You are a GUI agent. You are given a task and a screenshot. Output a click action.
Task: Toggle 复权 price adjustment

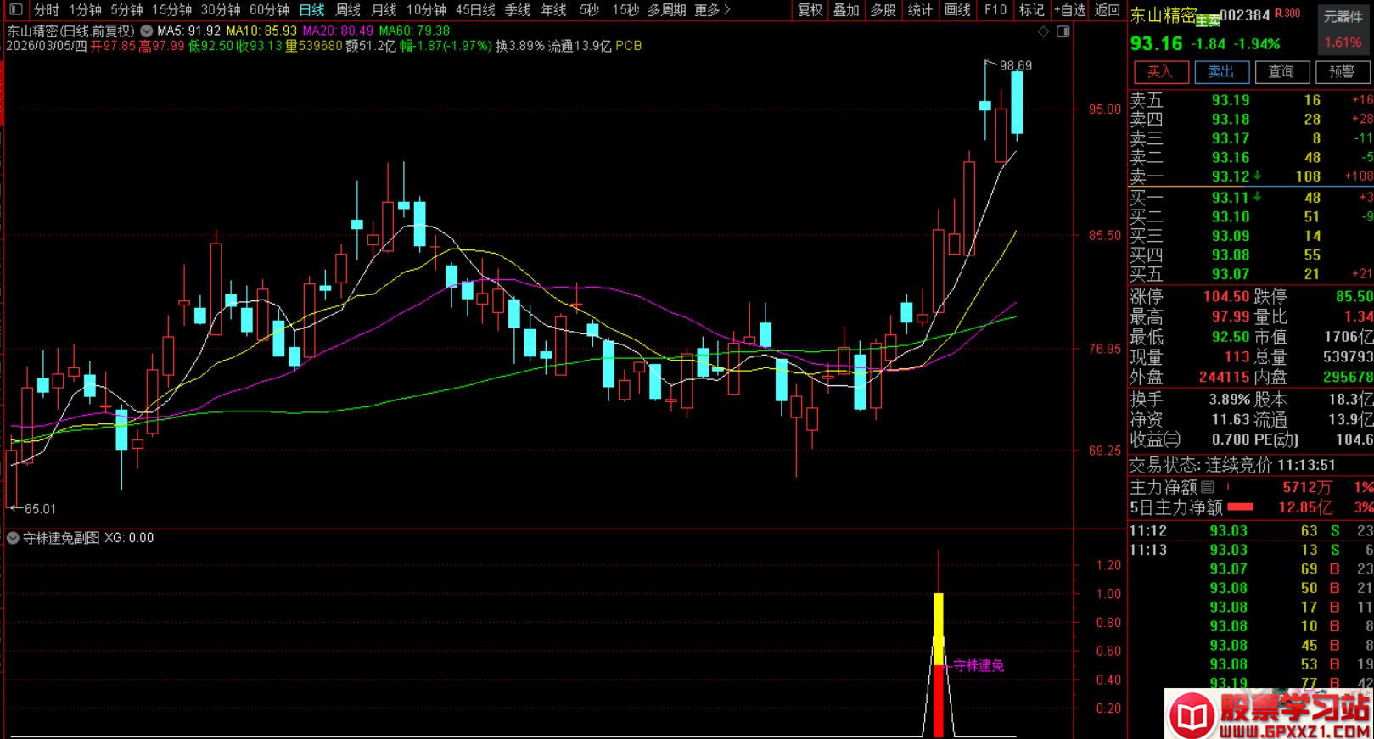coord(810,9)
